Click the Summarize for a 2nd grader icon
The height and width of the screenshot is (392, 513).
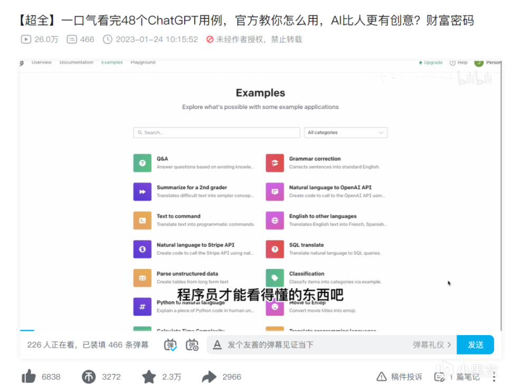[x=142, y=191]
